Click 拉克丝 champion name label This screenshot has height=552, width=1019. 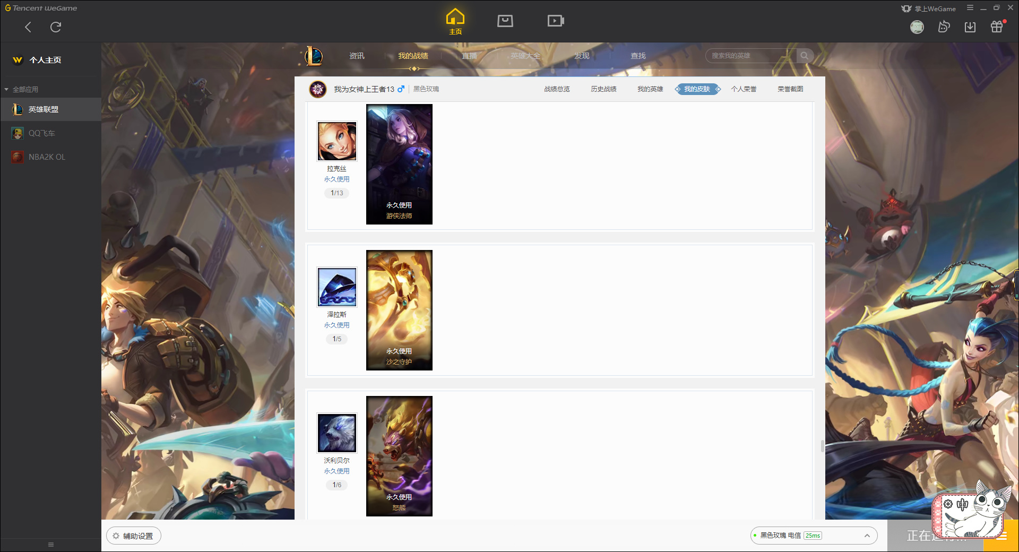[337, 169]
